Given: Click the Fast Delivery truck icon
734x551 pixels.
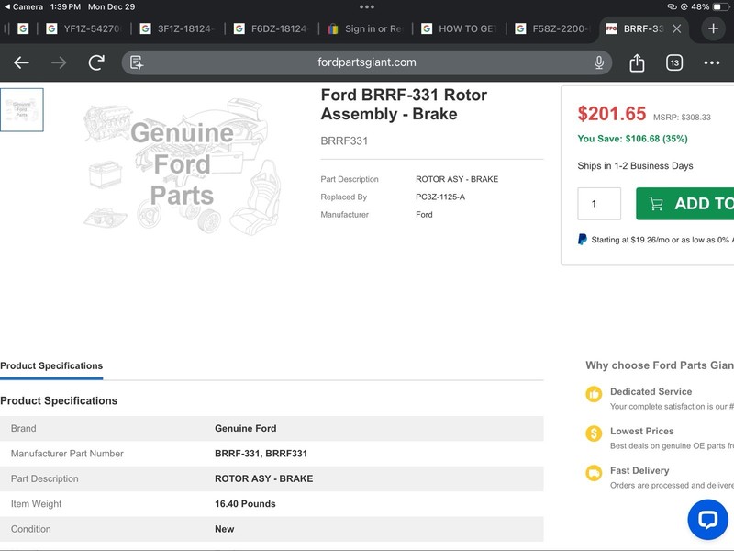Looking at the screenshot, I should pos(594,473).
